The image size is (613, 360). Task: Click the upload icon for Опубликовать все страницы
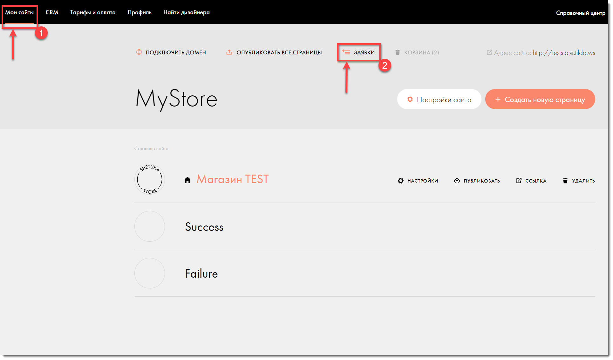[229, 52]
